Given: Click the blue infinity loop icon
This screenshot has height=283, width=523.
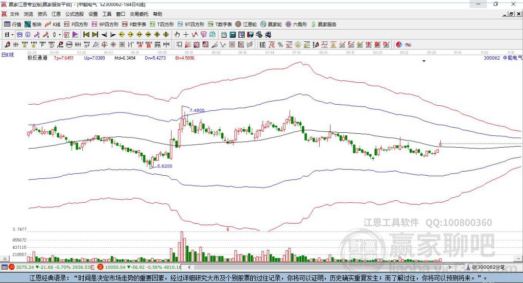Looking at the screenshot, I should 408,45.
